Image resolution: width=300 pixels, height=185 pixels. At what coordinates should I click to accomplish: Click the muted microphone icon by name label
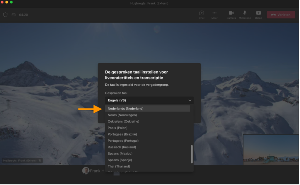tap(40, 160)
